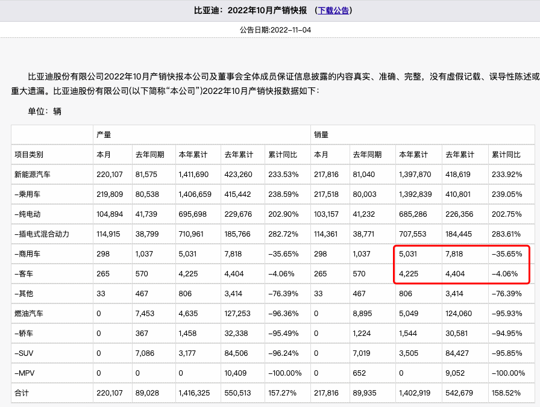The height and width of the screenshot is (407, 540).
Task: Select the -轿车 row label
Action: click(x=24, y=334)
